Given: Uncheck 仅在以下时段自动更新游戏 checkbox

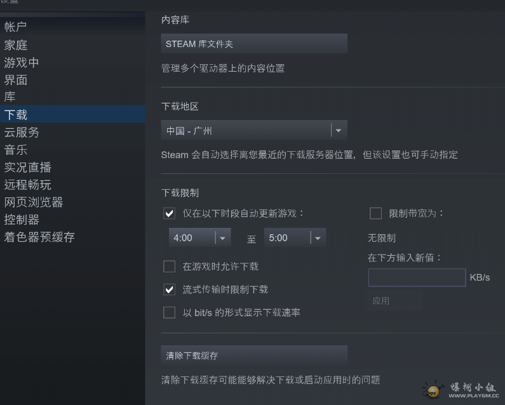Looking at the screenshot, I should (170, 213).
